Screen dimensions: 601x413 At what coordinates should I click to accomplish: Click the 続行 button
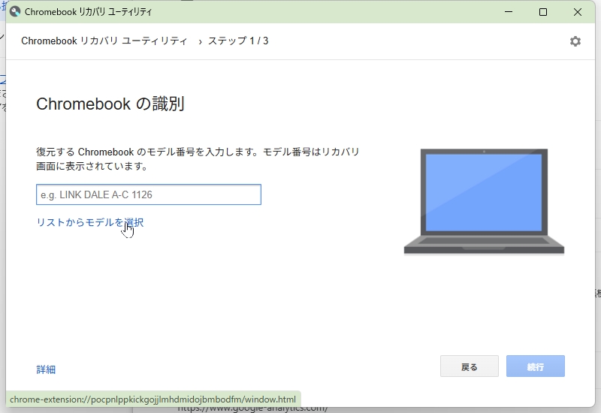[x=535, y=366]
